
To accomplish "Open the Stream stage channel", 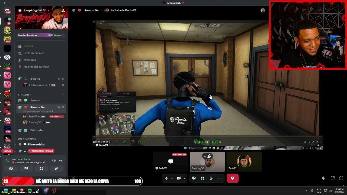I will (41, 100).
